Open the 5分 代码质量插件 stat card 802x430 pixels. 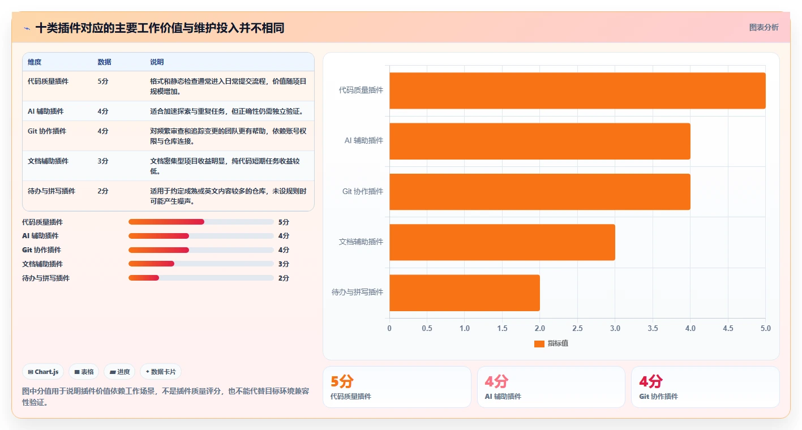[x=397, y=387]
